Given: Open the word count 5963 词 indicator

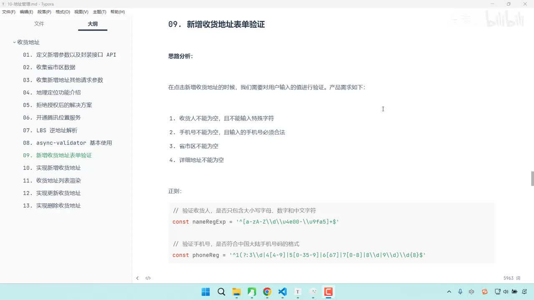Looking at the screenshot, I should click(512, 278).
